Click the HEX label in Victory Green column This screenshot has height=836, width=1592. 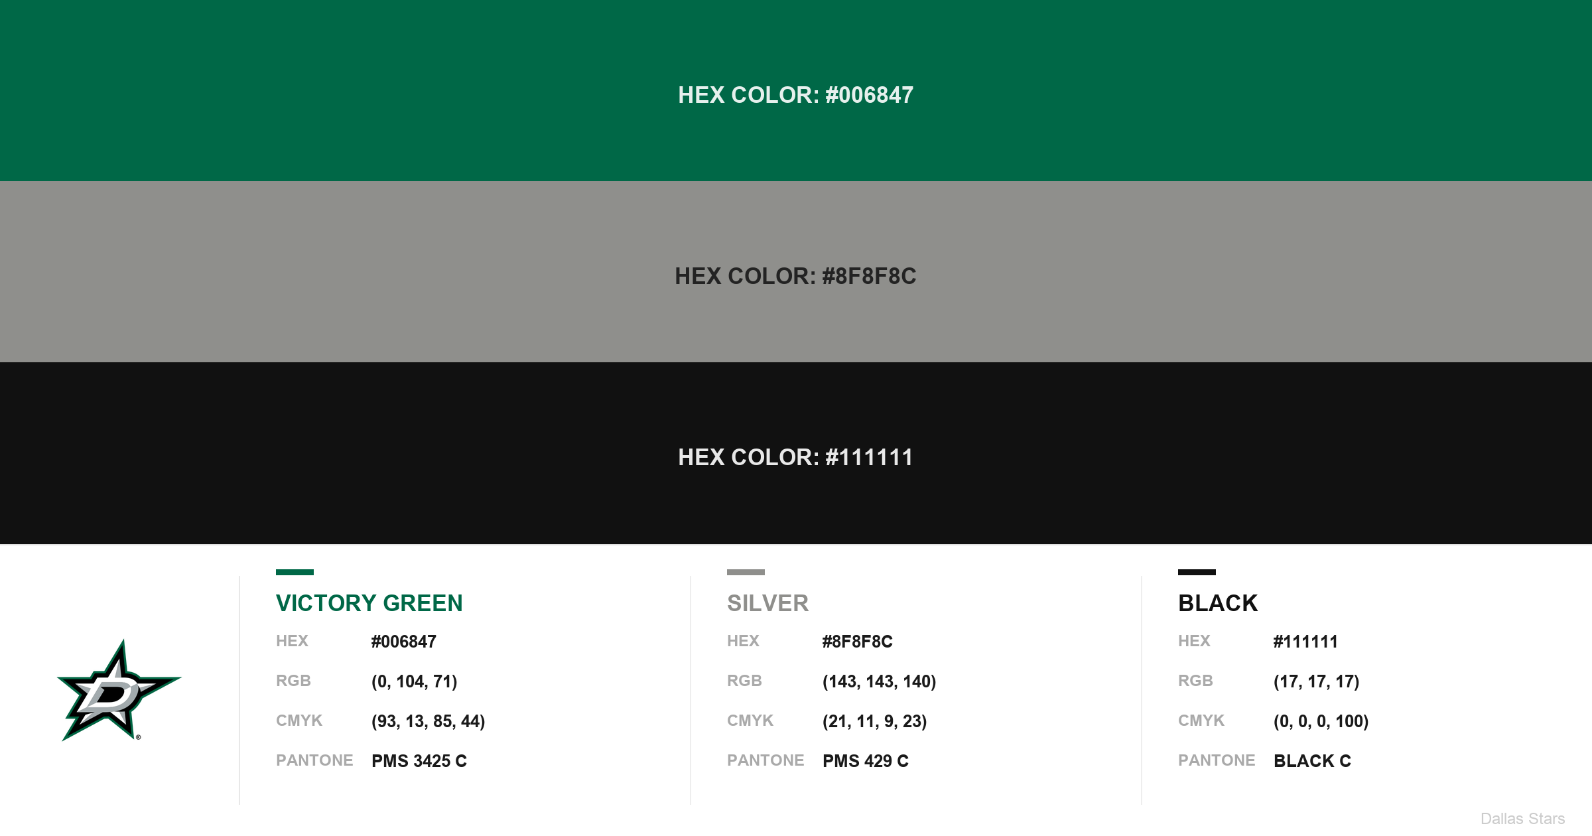(292, 641)
